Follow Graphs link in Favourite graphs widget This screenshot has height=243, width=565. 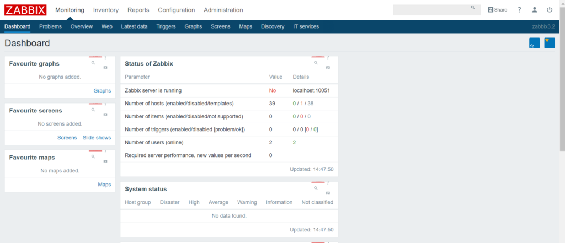(x=102, y=91)
